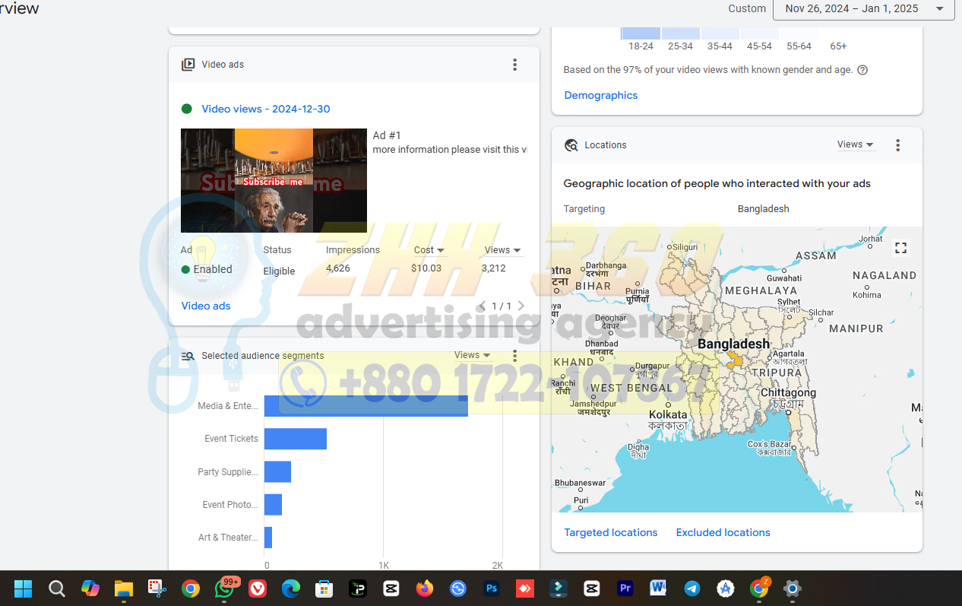
Task: Open Excluded locations link
Action: pos(723,533)
